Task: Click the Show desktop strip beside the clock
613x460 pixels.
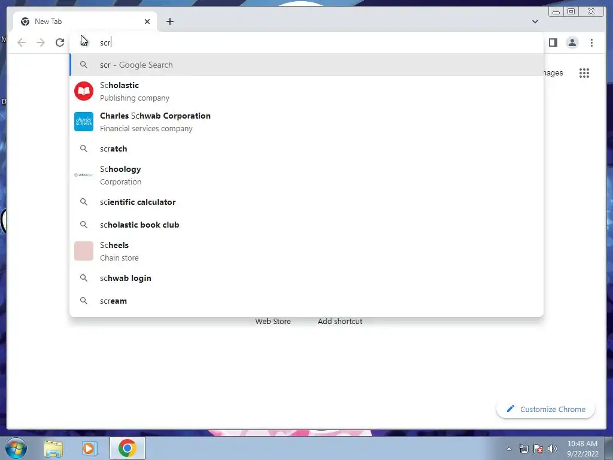Action: coord(608,449)
